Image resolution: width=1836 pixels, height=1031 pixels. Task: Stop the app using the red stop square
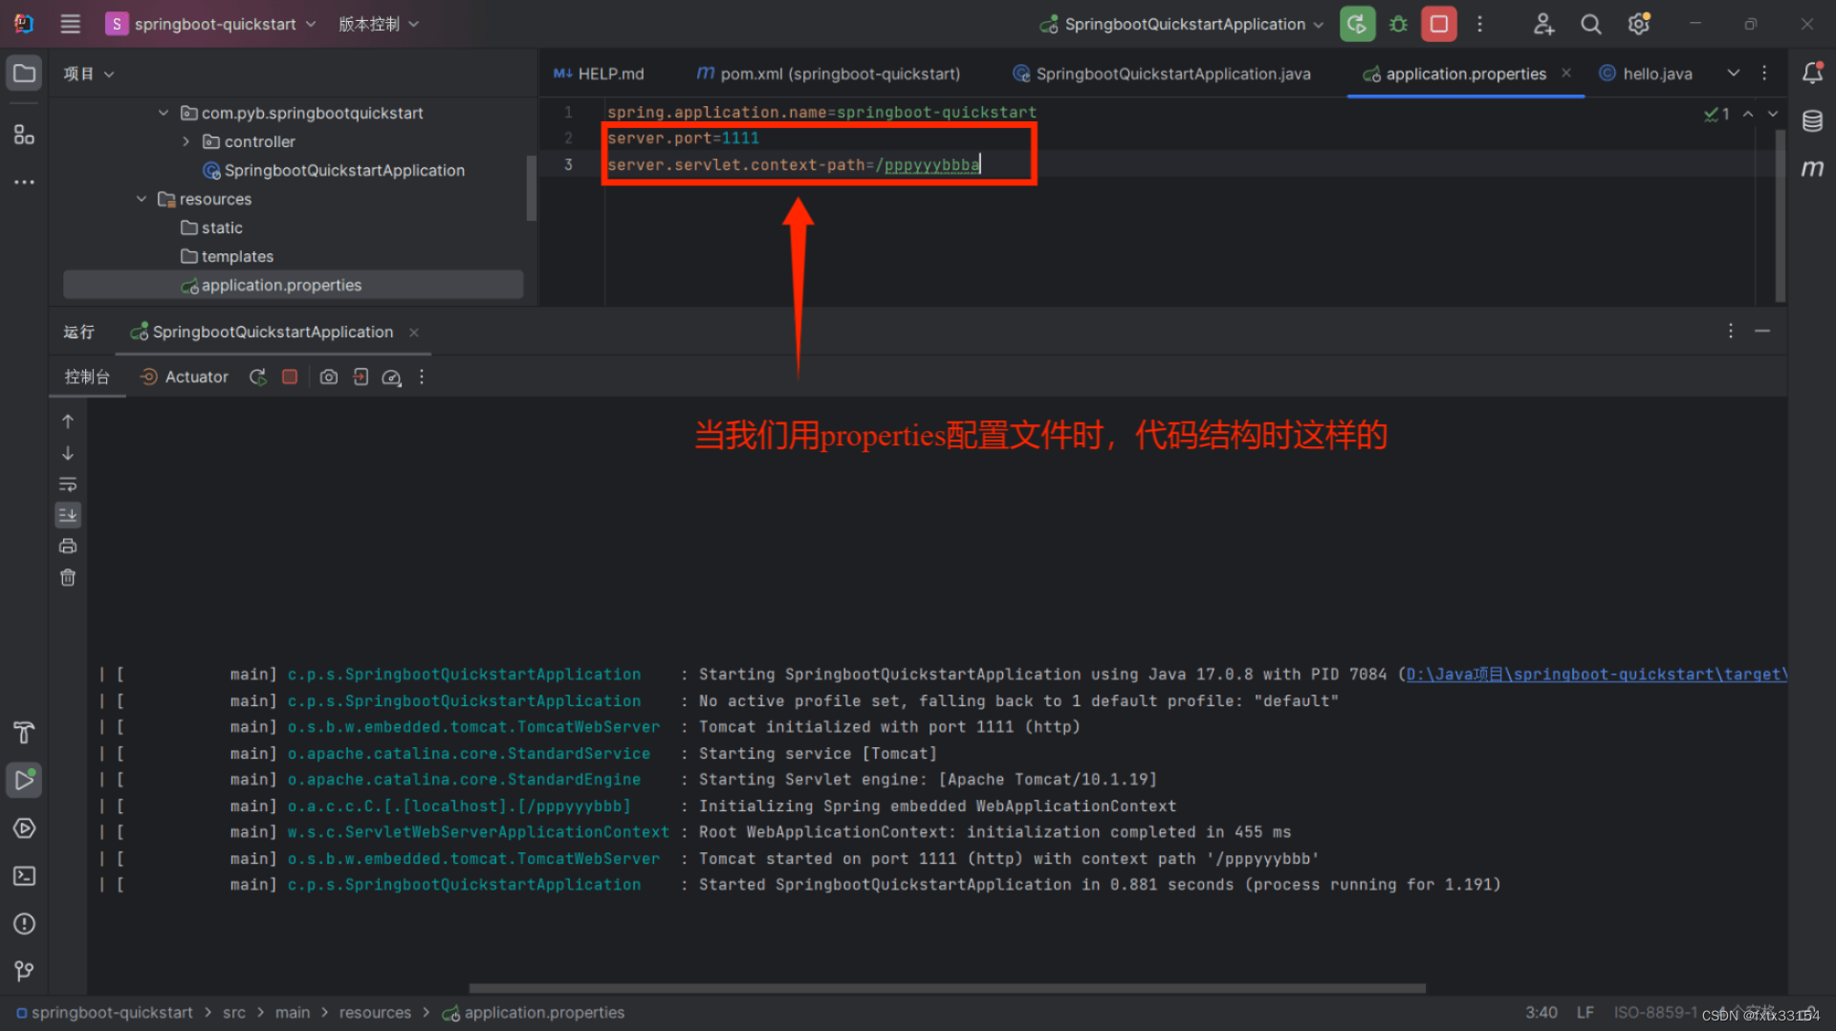click(x=1438, y=24)
